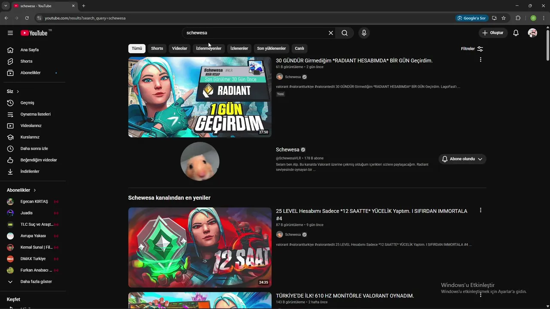Open İndirilenler in sidebar
Screen dimensions: 550x309
tap(33, 172)
